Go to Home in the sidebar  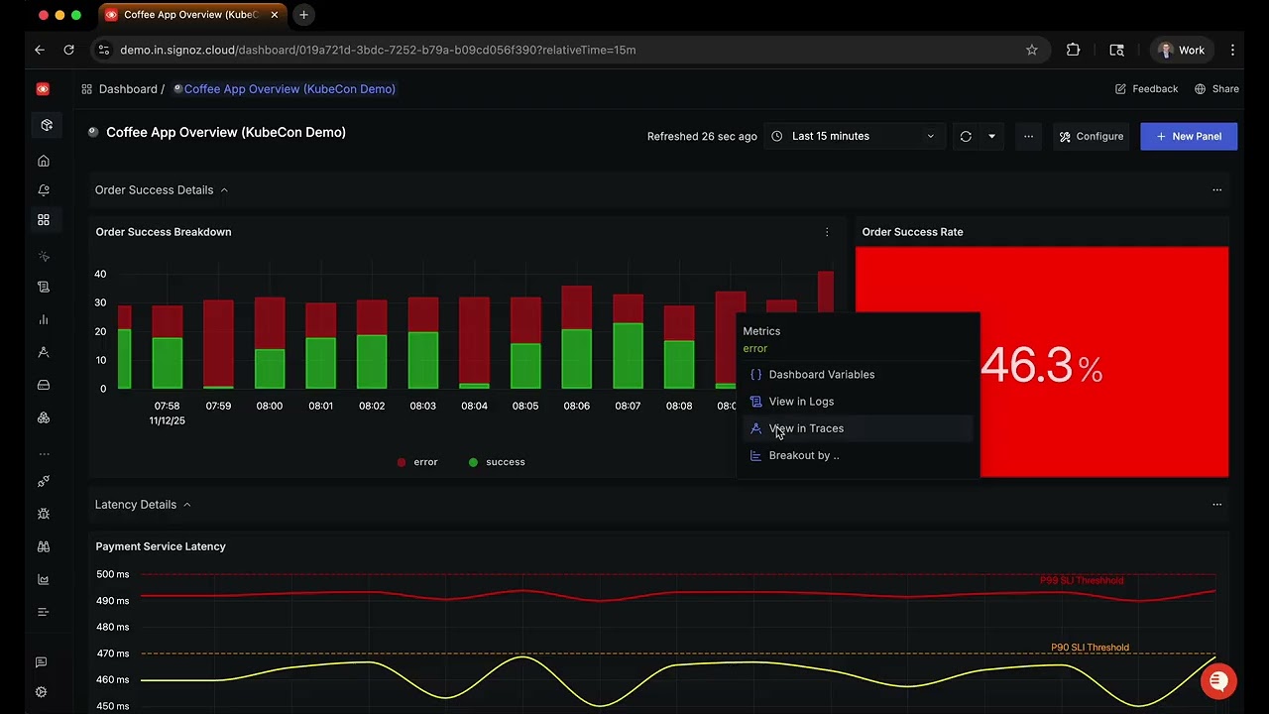[43, 161]
